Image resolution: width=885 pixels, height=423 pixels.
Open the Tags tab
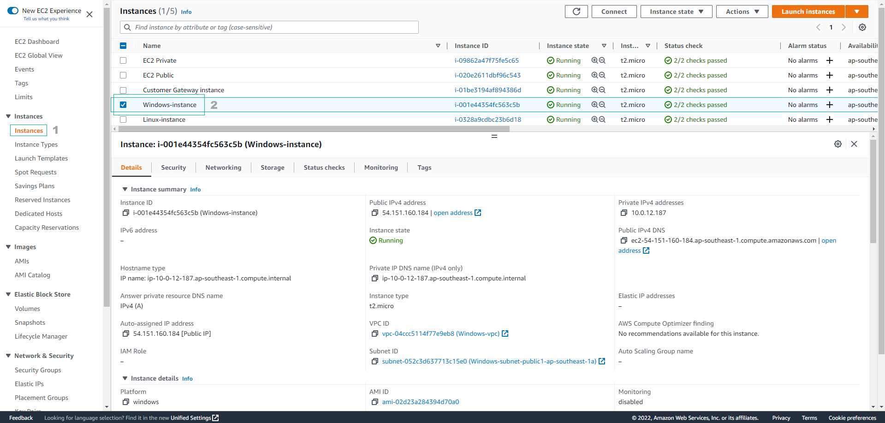pyautogui.click(x=424, y=167)
